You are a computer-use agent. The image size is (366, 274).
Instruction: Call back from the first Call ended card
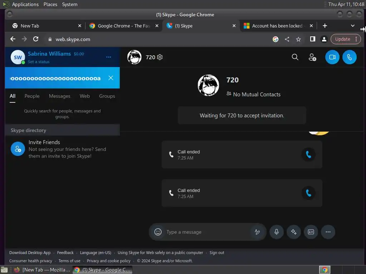[308, 154]
